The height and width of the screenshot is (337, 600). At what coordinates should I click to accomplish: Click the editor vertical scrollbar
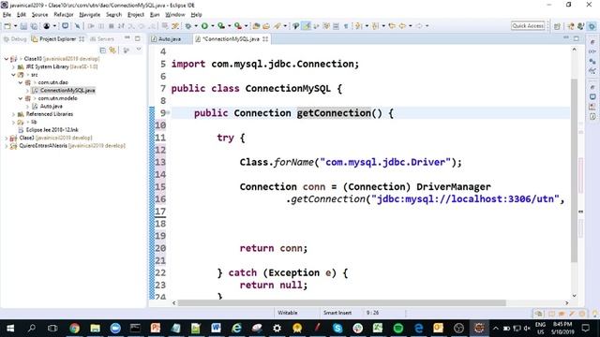tap(574, 170)
